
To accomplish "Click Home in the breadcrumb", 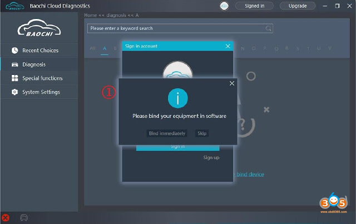I will tap(90, 15).
